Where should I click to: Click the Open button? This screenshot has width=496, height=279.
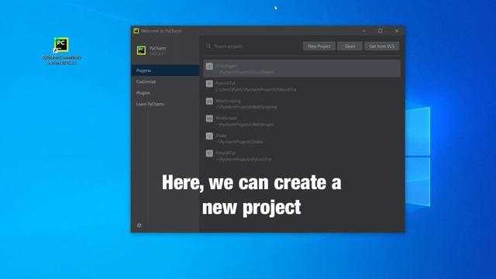(350, 46)
